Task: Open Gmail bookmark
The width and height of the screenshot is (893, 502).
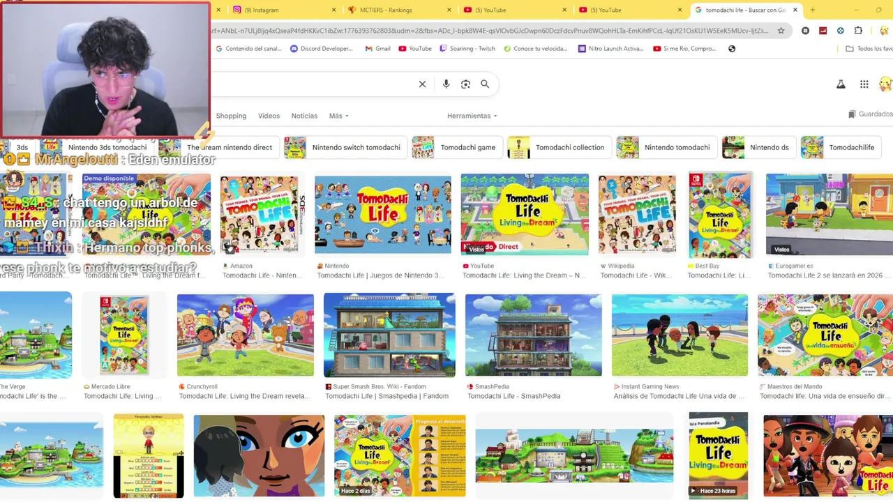Action: pyautogui.click(x=377, y=49)
